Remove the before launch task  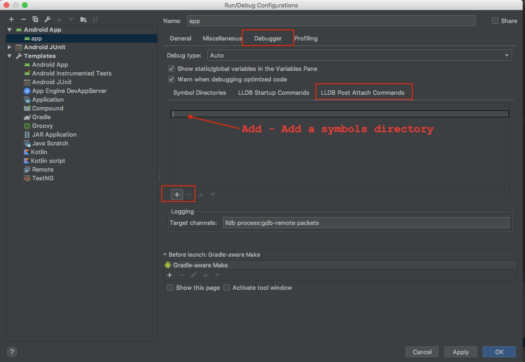(x=182, y=275)
